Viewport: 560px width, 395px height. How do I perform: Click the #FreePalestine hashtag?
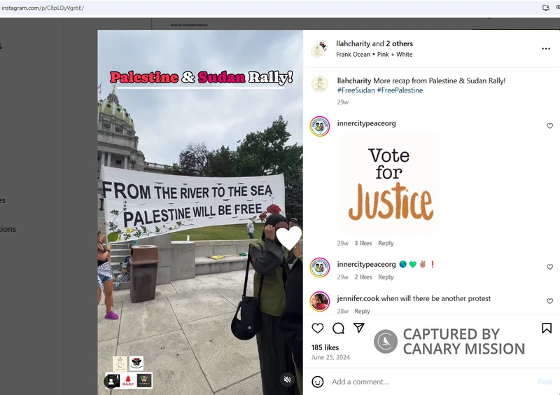[x=400, y=90]
